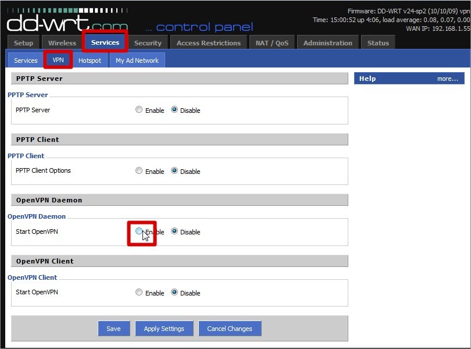The width and height of the screenshot is (471, 349).
Task: Enable Start OpenVPN under OpenVPN Client
Action: [139, 293]
